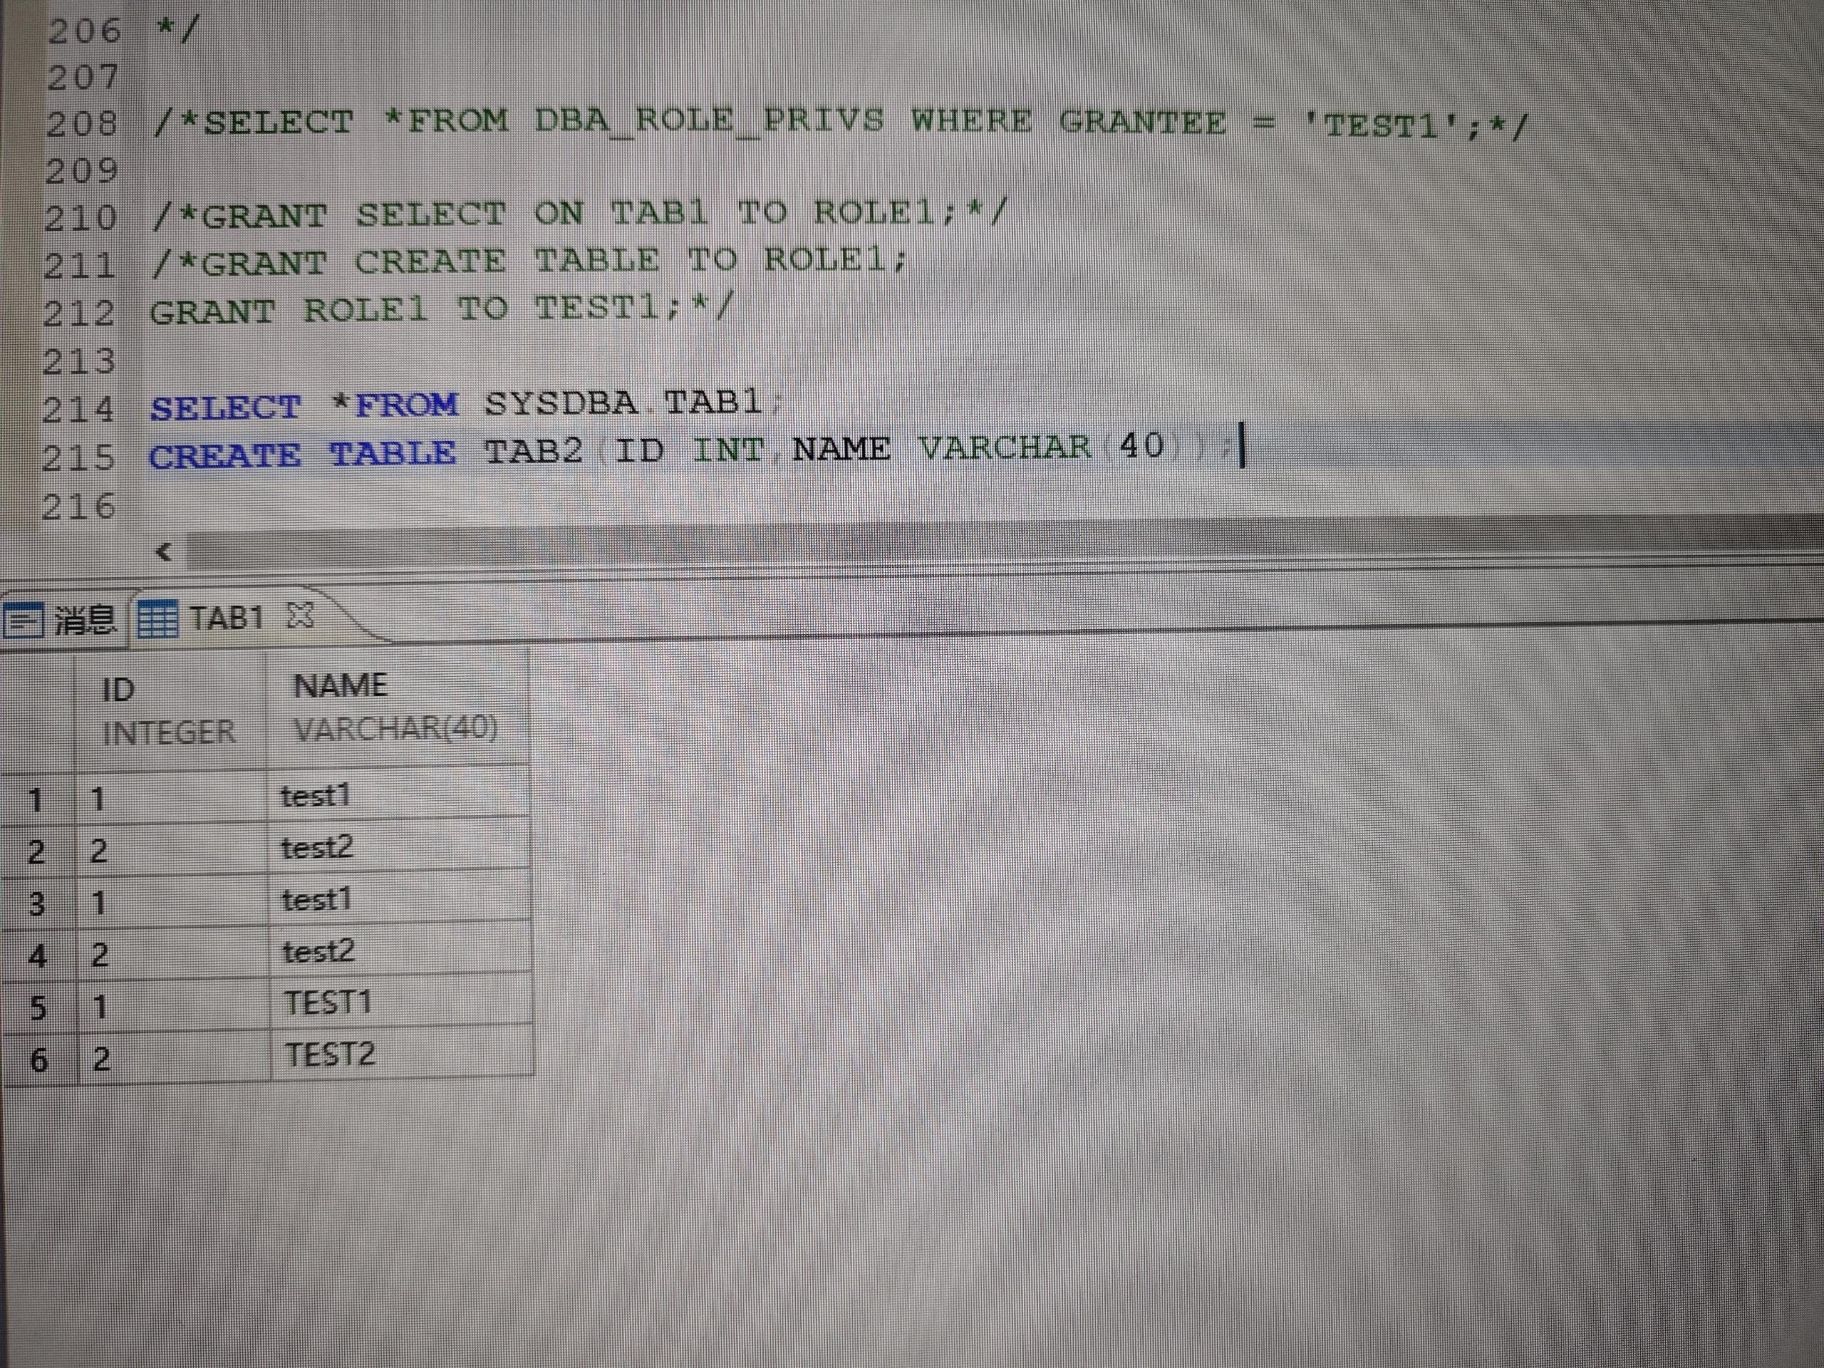Image resolution: width=1824 pixels, height=1368 pixels.
Task: Click line 211 GRANT CREATE TABLE comment
Action: coord(529,261)
